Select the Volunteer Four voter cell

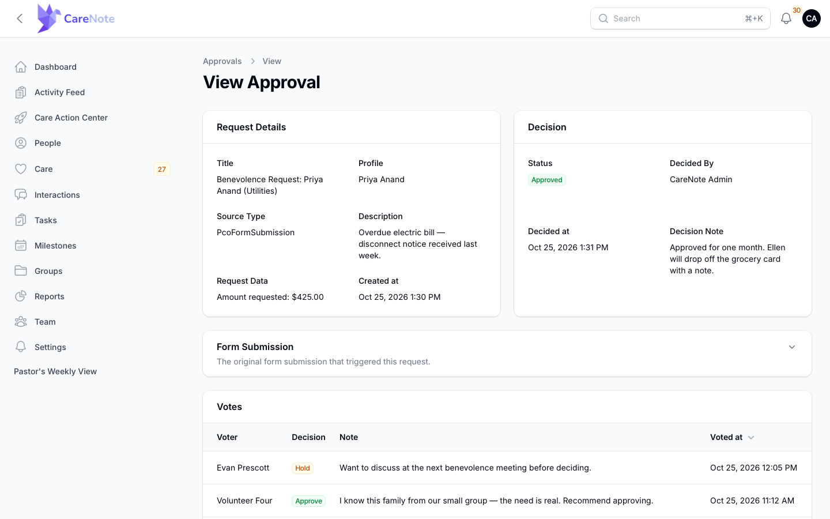pos(244,501)
